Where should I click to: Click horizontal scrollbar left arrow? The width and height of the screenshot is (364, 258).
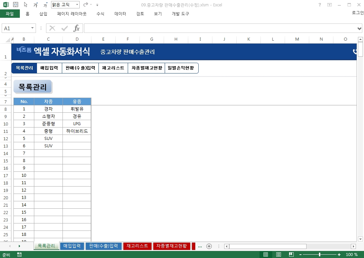[227, 246]
